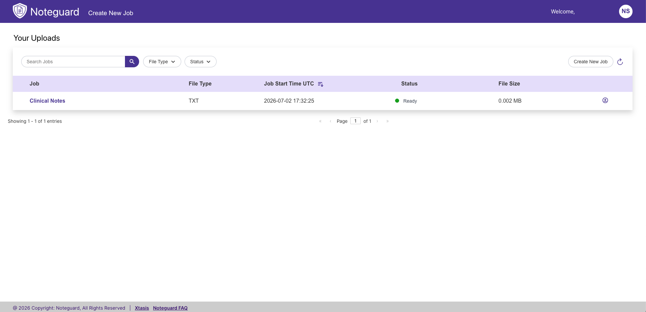Click the 0.002 MB file size

(x=510, y=101)
